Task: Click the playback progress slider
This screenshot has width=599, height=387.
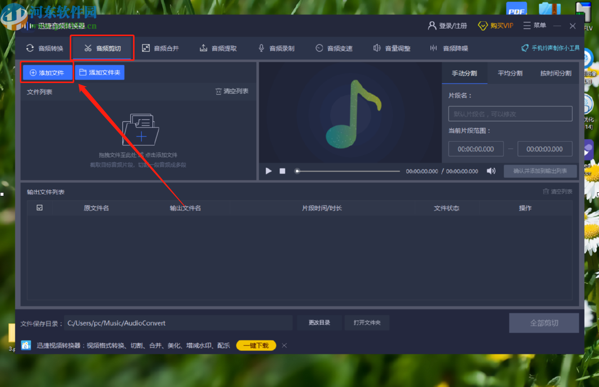Action: [348, 171]
